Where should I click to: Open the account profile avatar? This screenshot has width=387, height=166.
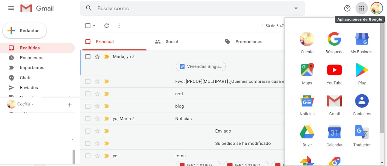[376, 8]
